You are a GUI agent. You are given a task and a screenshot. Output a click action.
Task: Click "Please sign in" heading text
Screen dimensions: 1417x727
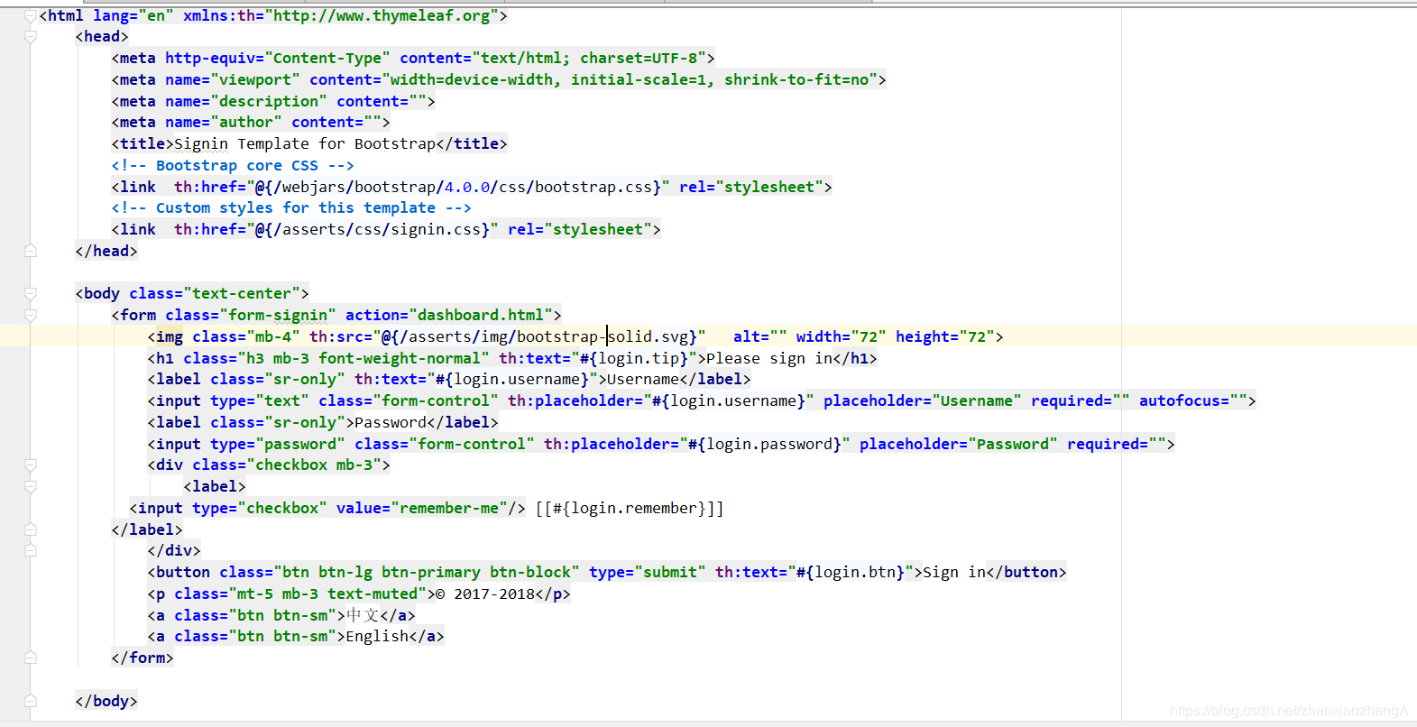[769, 358]
